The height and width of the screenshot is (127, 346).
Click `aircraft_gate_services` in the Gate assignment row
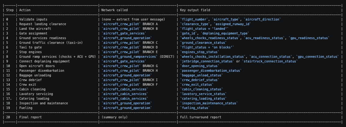click(x=124, y=33)
